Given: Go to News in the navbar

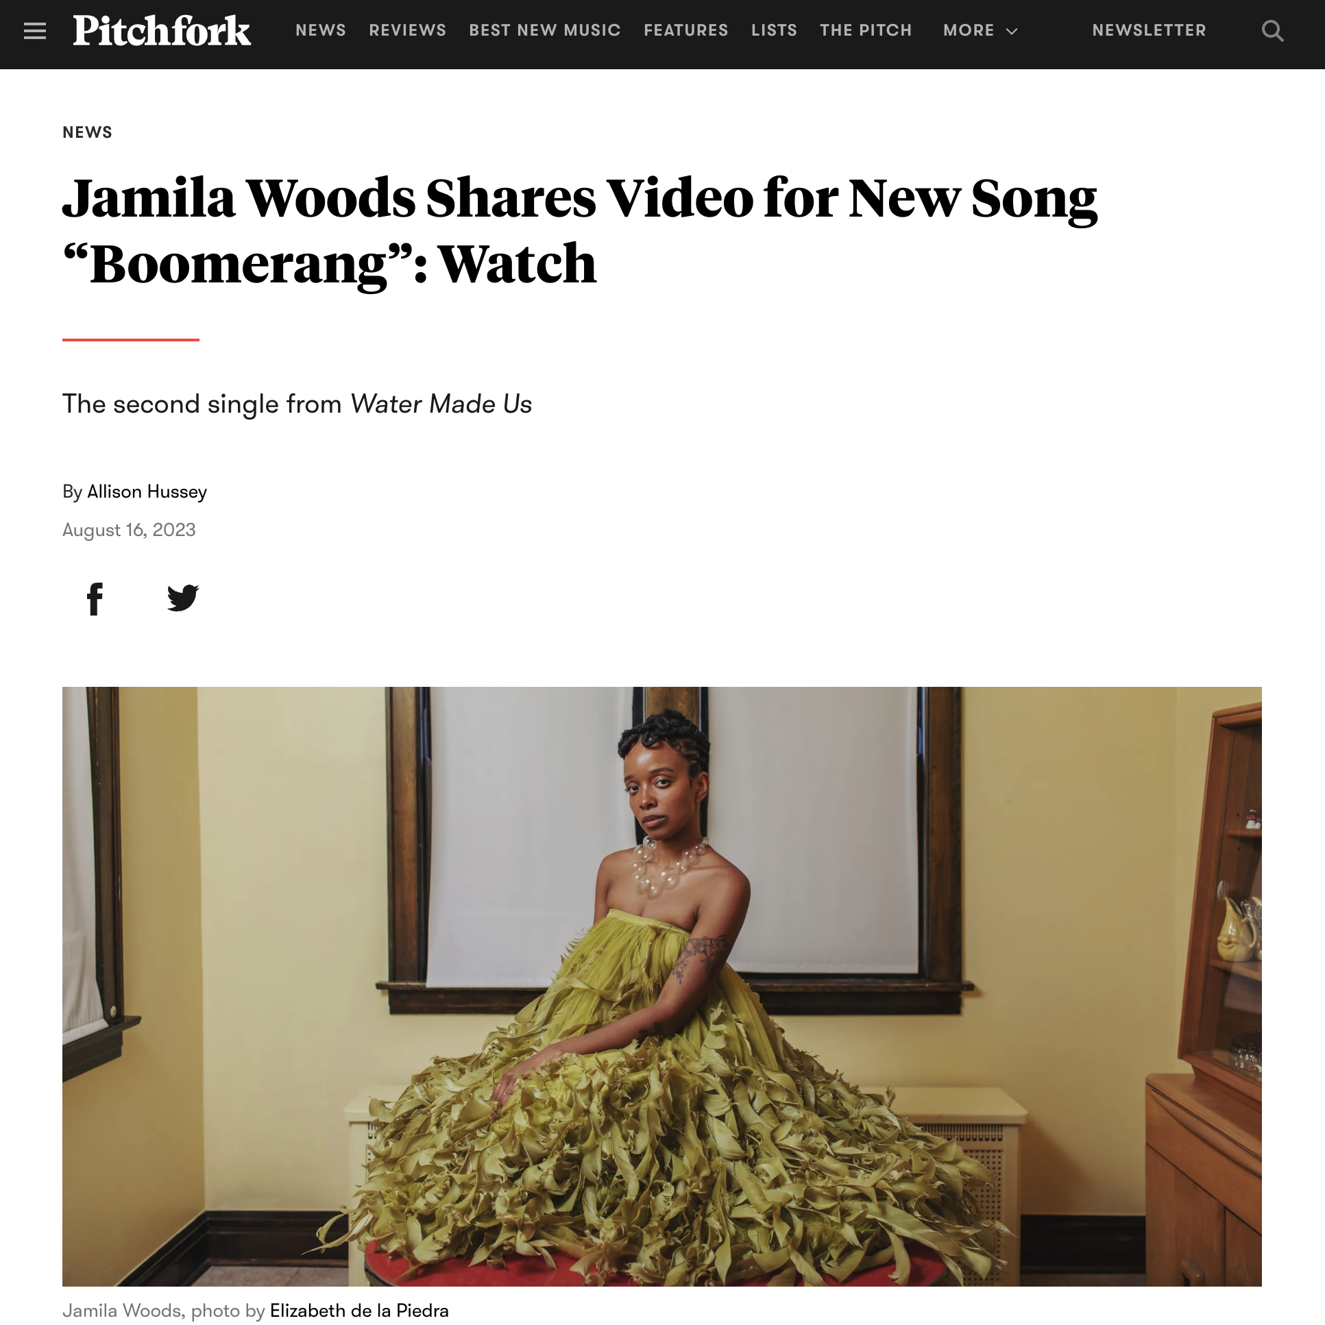Looking at the screenshot, I should 321,30.
